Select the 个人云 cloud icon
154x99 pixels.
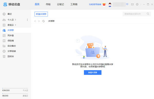pyautogui.click(x=4, y=20)
